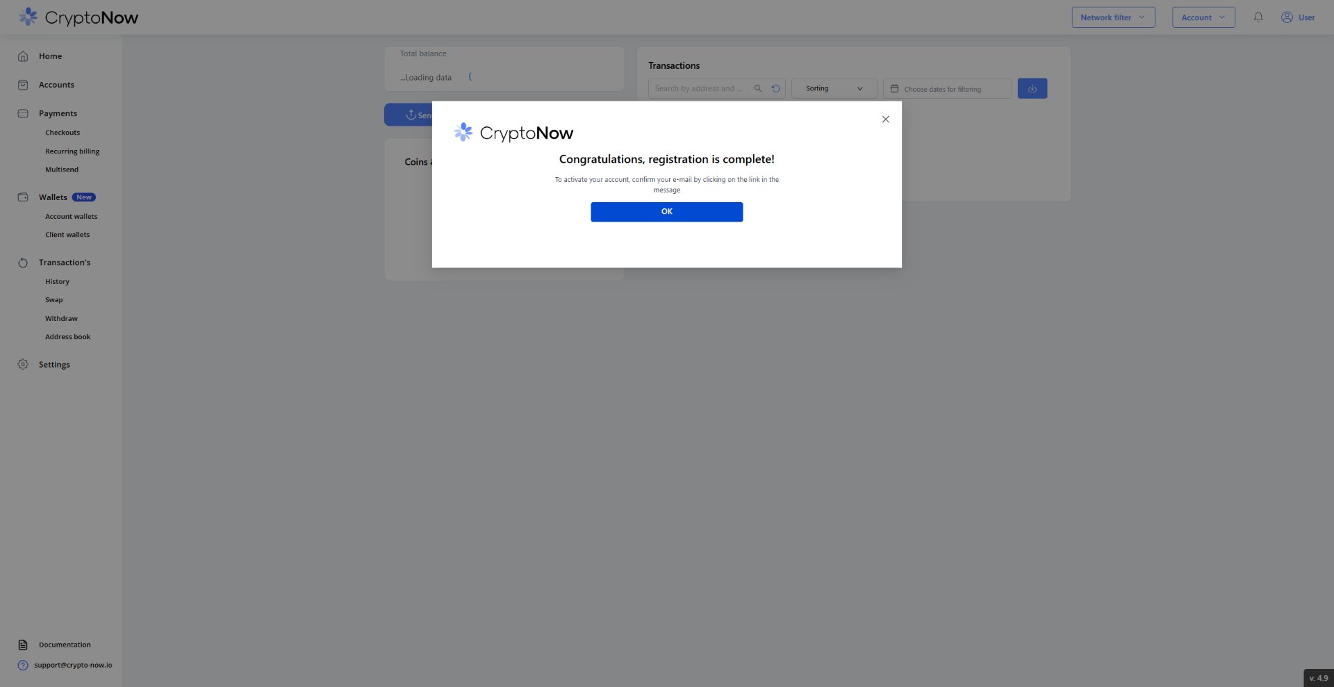This screenshot has width=1334, height=687.
Task: Click the CryptoNow logo in header
Action: (x=79, y=17)
